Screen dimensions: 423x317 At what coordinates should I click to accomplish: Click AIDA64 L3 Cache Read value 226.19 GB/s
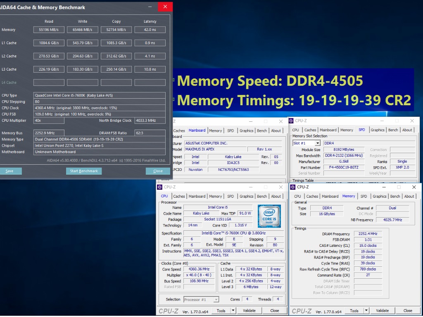click(x=49, y=69)
